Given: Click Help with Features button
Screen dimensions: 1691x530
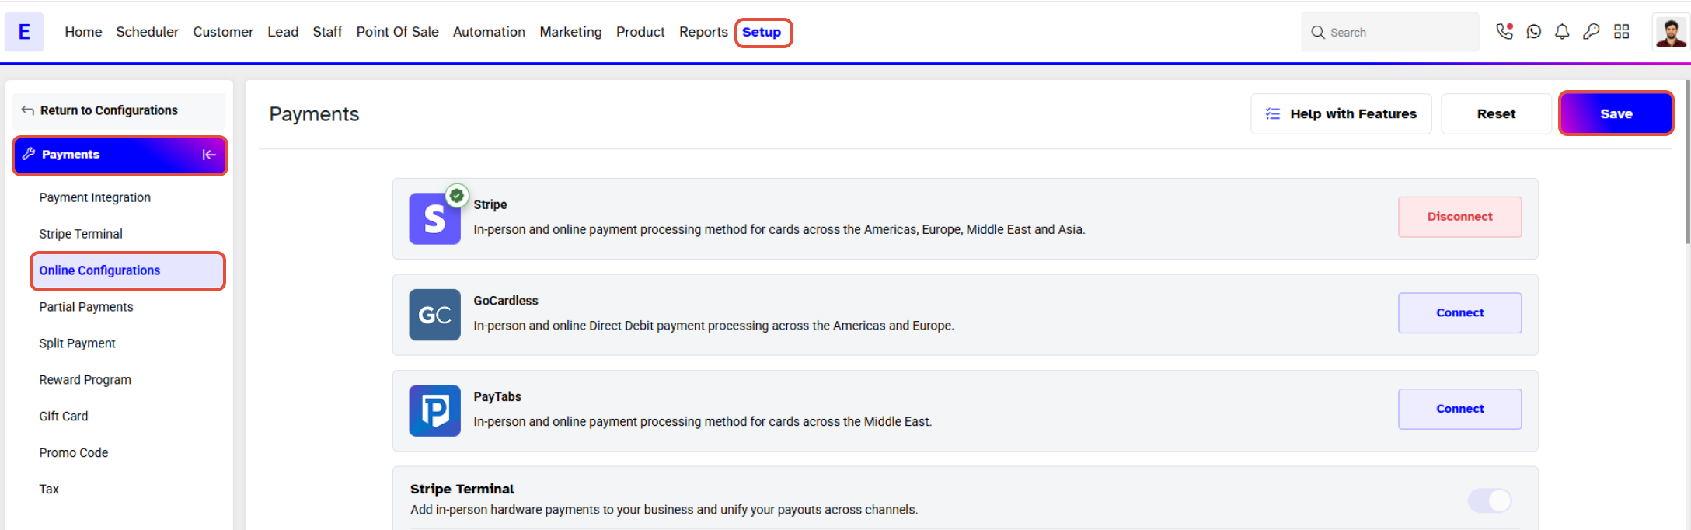Looking at the screenshot, I should 1341,114.
